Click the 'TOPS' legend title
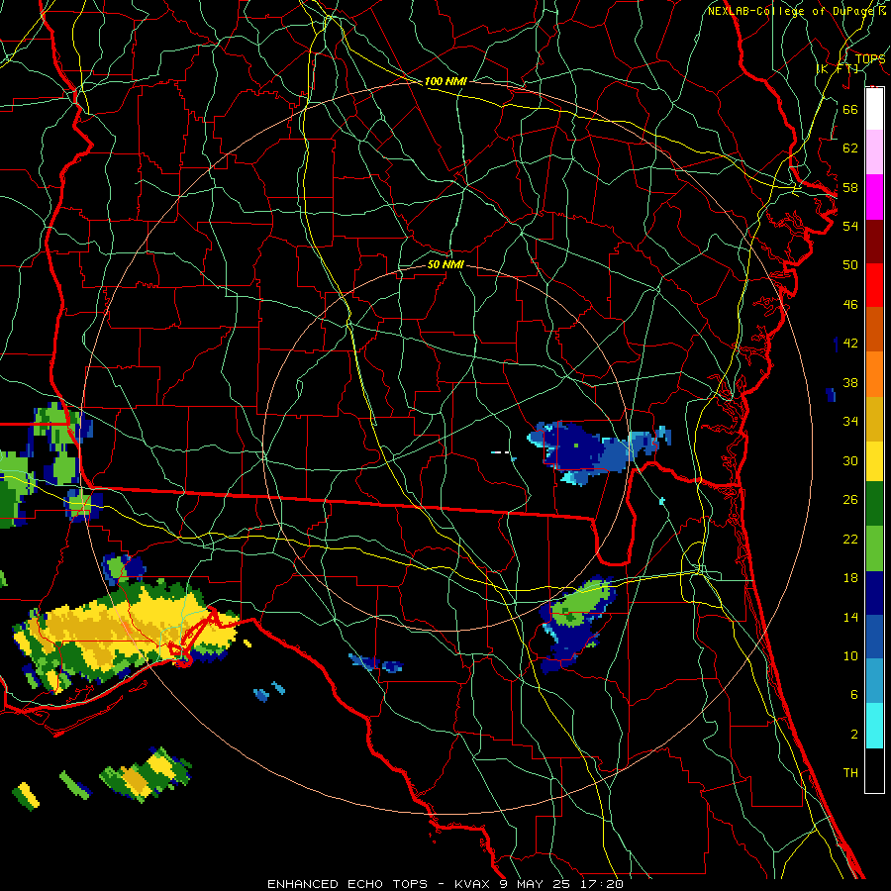891x891 pixels. [870, 58]
